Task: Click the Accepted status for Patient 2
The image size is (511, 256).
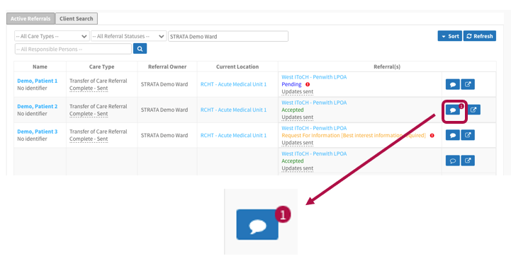Action: tap(292, 110)
